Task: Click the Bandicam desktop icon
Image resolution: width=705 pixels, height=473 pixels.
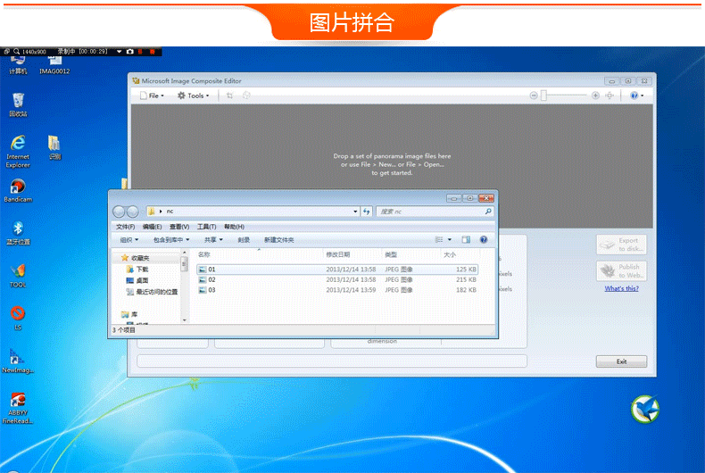Action: click(18, 191)
